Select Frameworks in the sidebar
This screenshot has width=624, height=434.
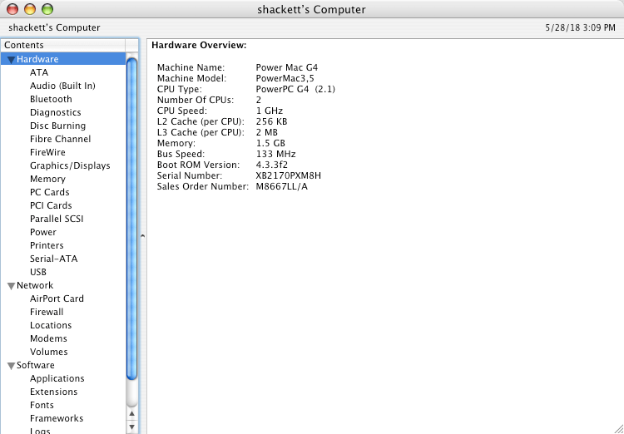(57, 418)
